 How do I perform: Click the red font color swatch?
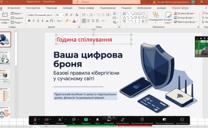click(74, 21)
